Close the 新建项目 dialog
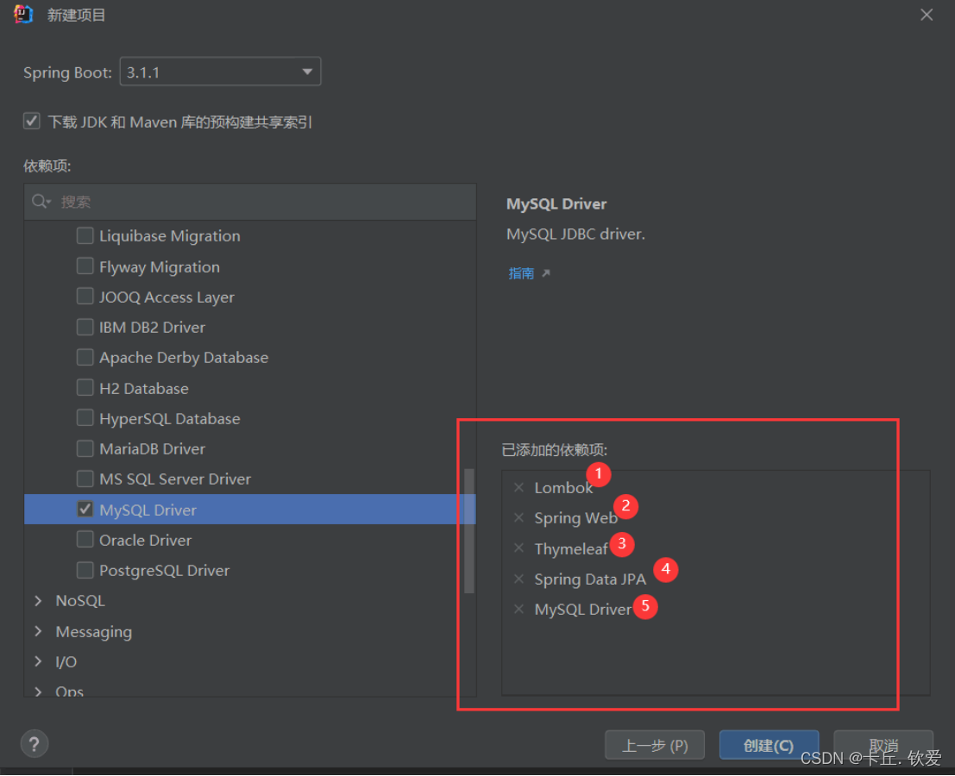The image size is (955, 776). coord(927,15)
